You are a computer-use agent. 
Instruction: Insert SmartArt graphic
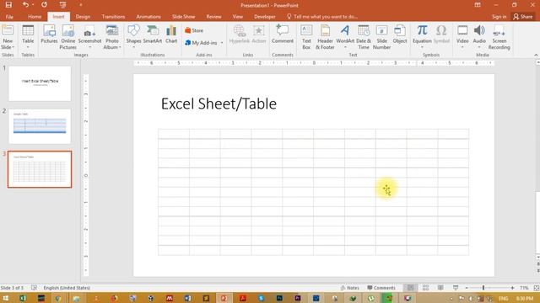coord(153,35)
